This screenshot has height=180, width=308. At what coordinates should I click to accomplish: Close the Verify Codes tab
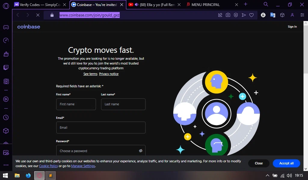64,5
